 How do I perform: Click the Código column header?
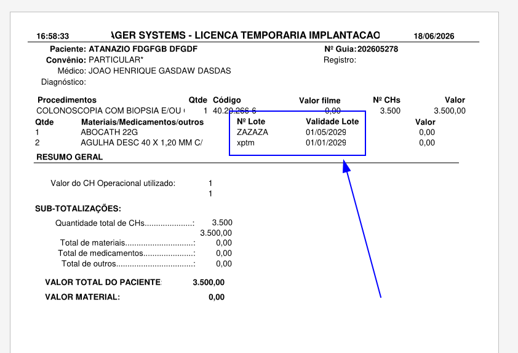tap(226, 100)
